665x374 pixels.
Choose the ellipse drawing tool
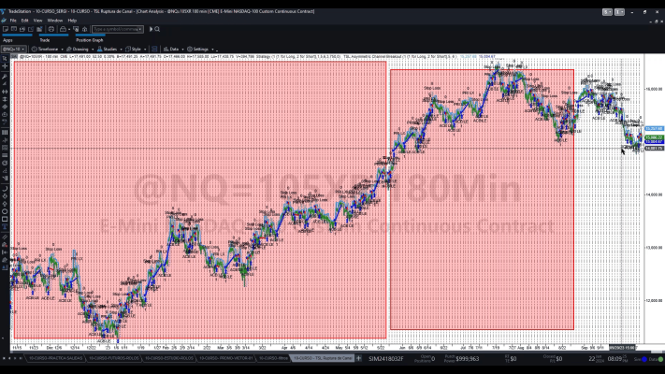pos(5,211)
